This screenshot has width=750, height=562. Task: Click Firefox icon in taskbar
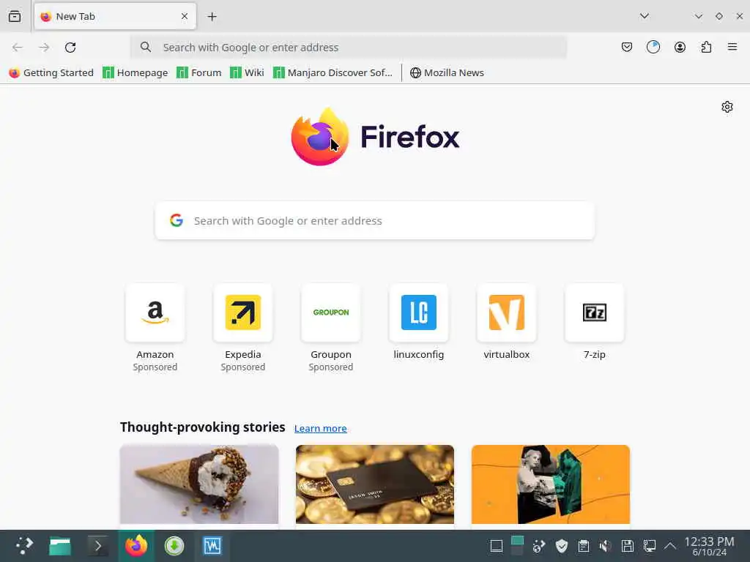click(x=136, y=546)
